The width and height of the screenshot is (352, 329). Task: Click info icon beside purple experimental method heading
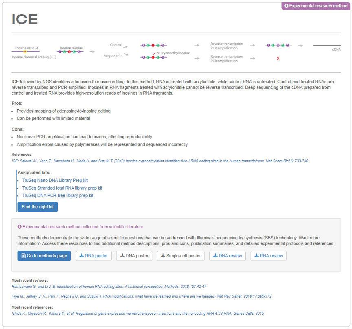coord(20,227)
